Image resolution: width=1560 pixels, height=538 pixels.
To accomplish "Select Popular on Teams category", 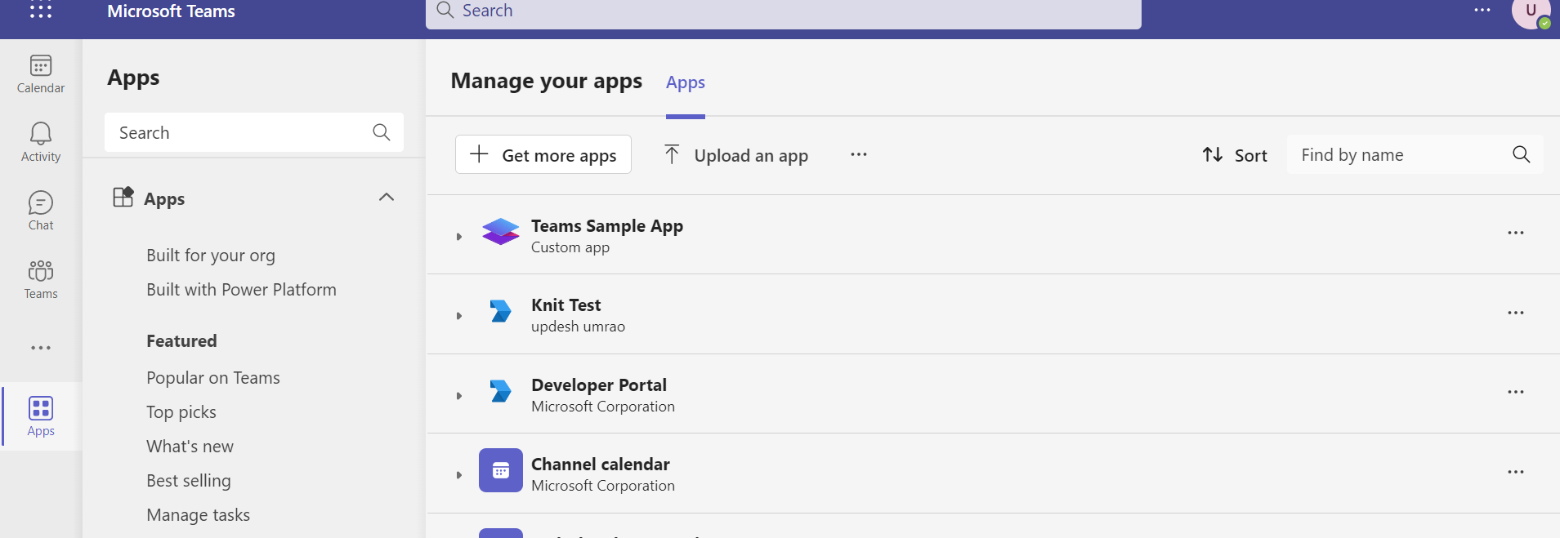I will coord(213,378).
